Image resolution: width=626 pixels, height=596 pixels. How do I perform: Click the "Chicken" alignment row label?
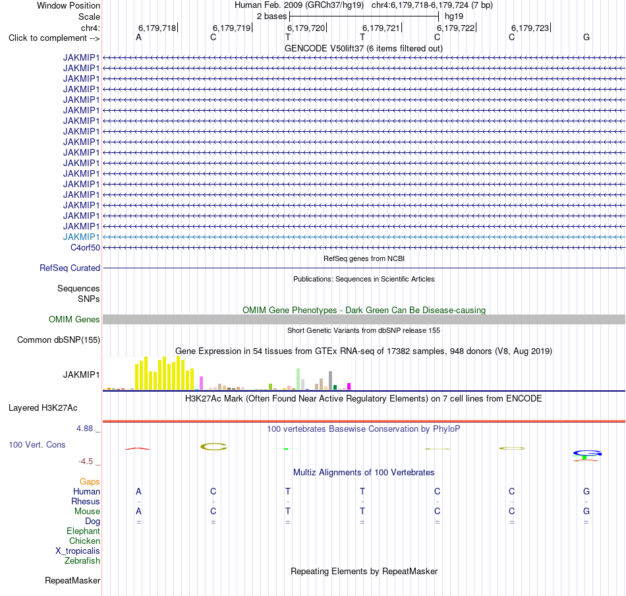(x=84, y=541)
